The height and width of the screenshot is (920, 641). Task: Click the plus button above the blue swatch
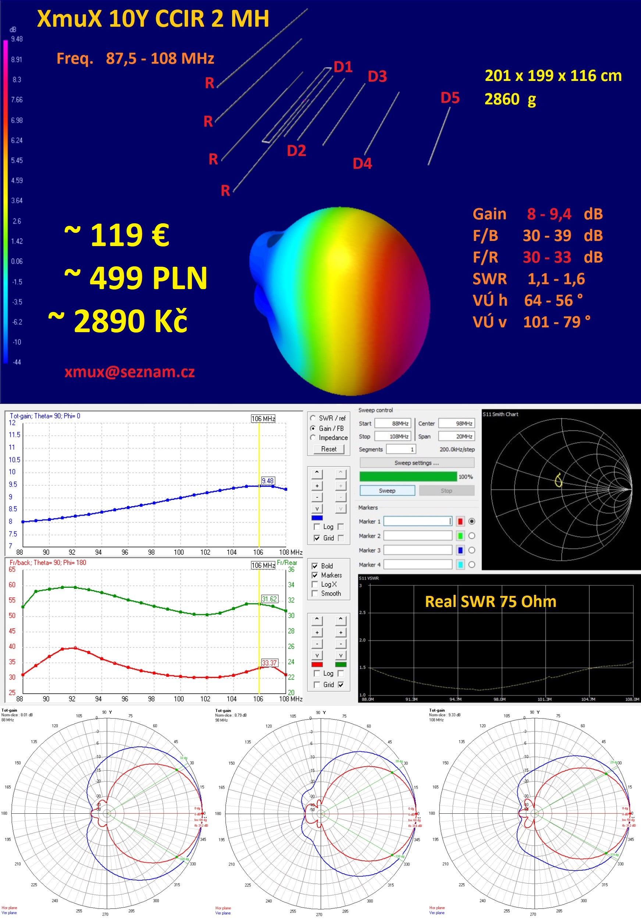(317, 486)
